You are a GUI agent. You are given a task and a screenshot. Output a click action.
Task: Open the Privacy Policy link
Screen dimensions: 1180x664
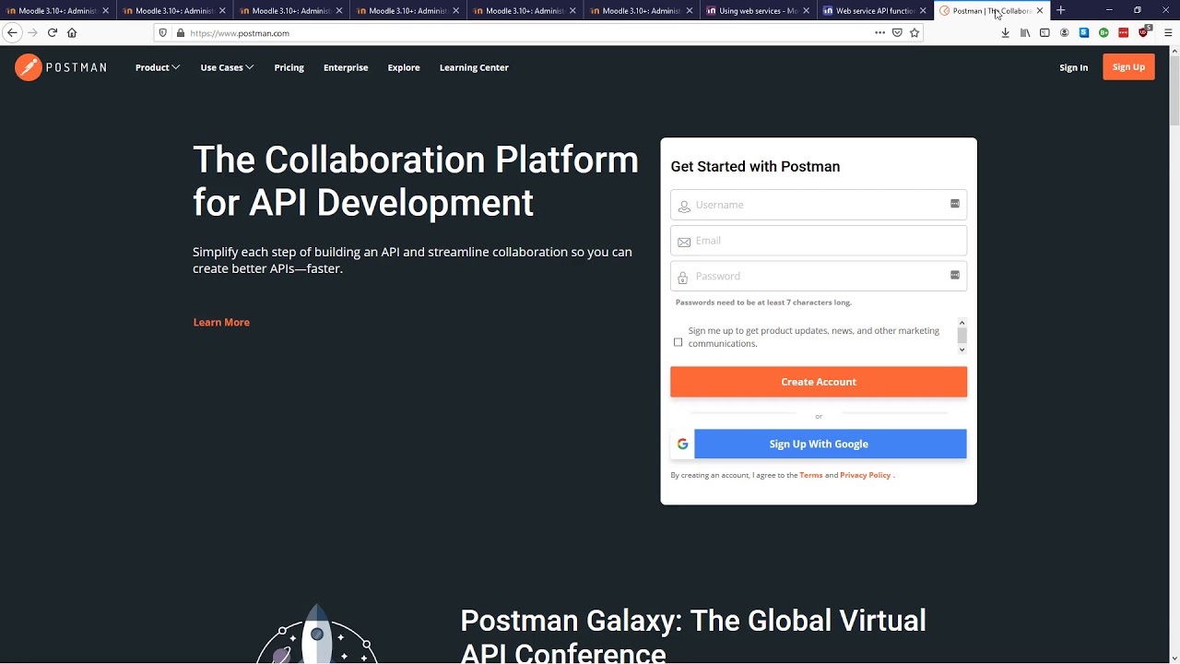[x=865, y=475]
